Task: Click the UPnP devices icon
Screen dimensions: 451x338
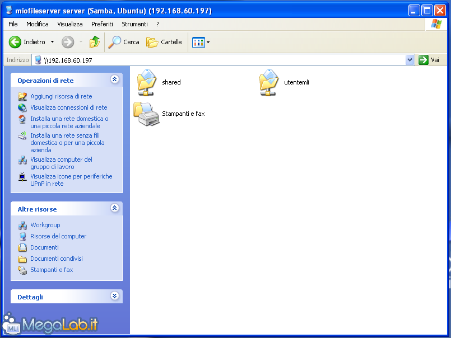Action: [x=22, y=177]
